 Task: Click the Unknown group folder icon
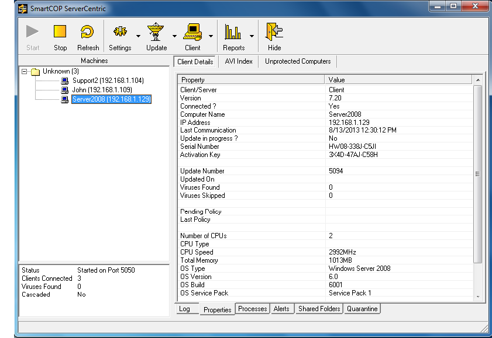pos(36,72)
